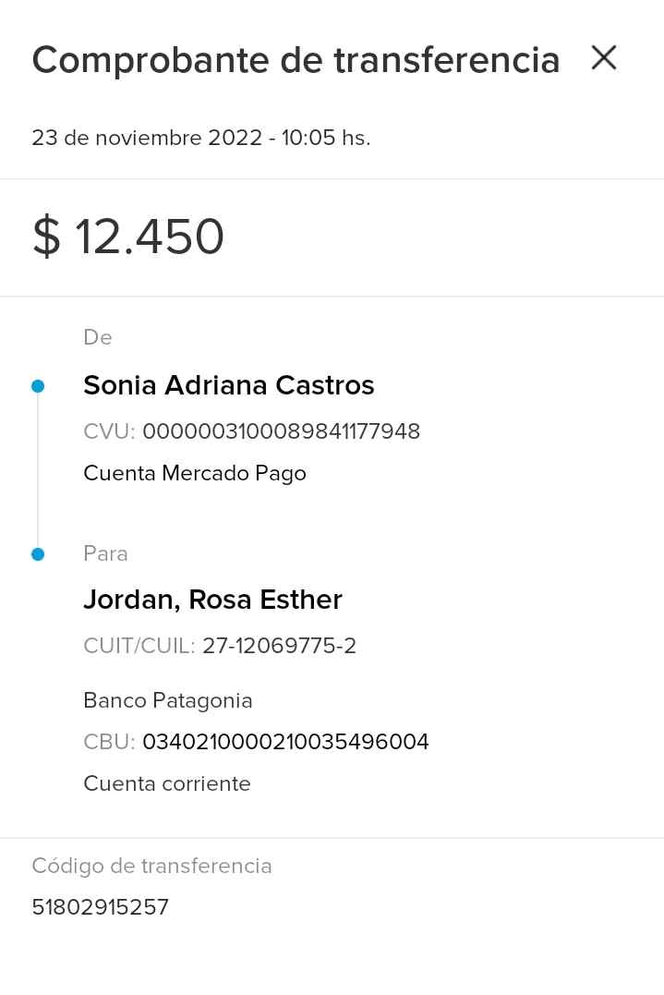This screenshot has height=995, width=664.
Task: Click Cuenta Mercado Pago text
Action: 194,473
